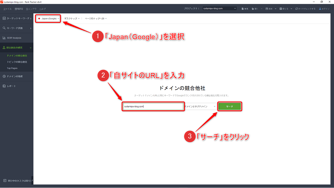Click the 実行中のタスク status icon

(5, 180)
